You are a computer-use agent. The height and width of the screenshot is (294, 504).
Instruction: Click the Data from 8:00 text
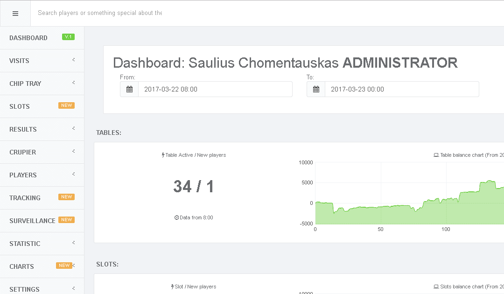click(196, 217)
